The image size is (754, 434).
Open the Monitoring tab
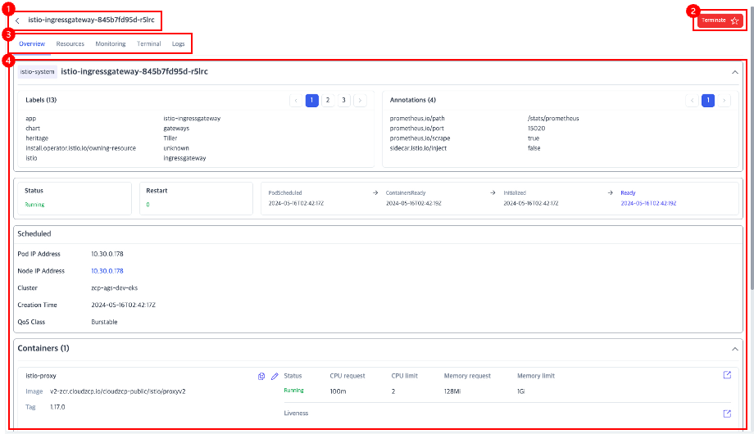111,43
